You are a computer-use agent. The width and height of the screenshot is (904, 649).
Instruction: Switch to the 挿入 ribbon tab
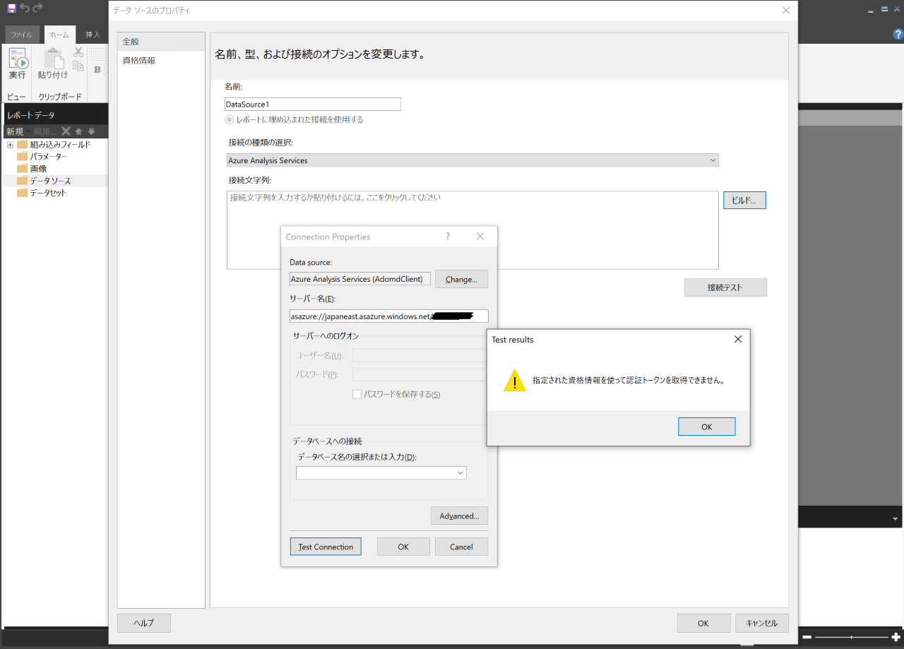coord(93,35)
